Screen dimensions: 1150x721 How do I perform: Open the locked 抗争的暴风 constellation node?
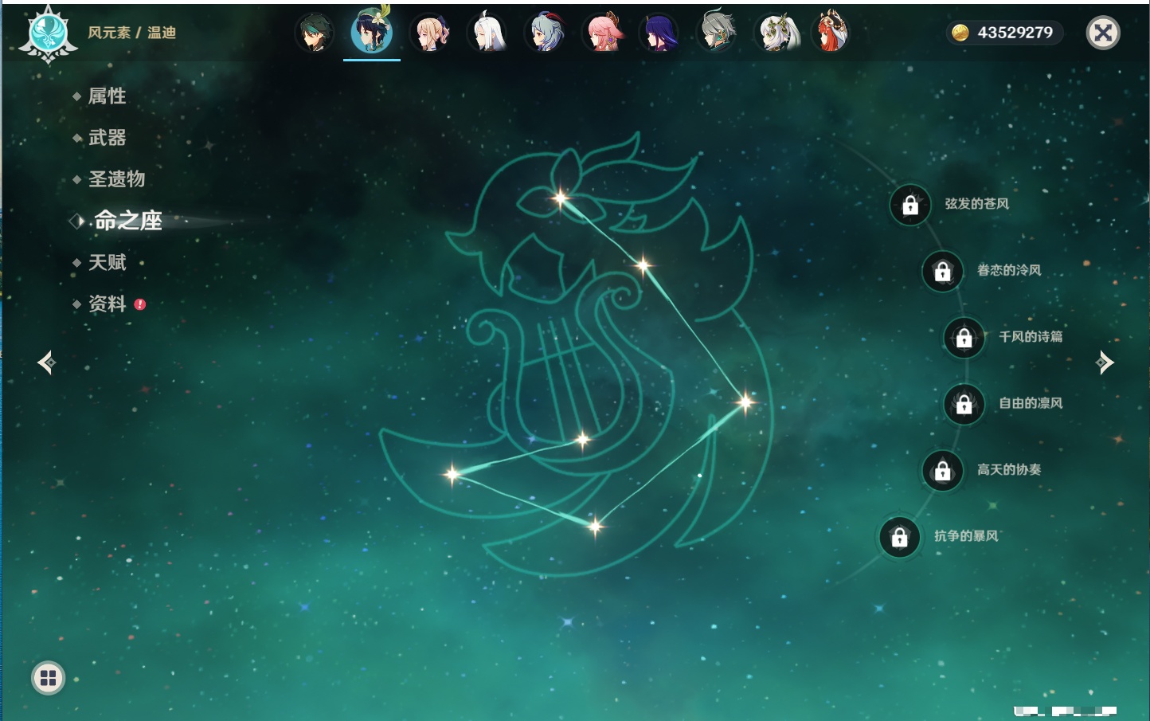[x=900, y=537]
